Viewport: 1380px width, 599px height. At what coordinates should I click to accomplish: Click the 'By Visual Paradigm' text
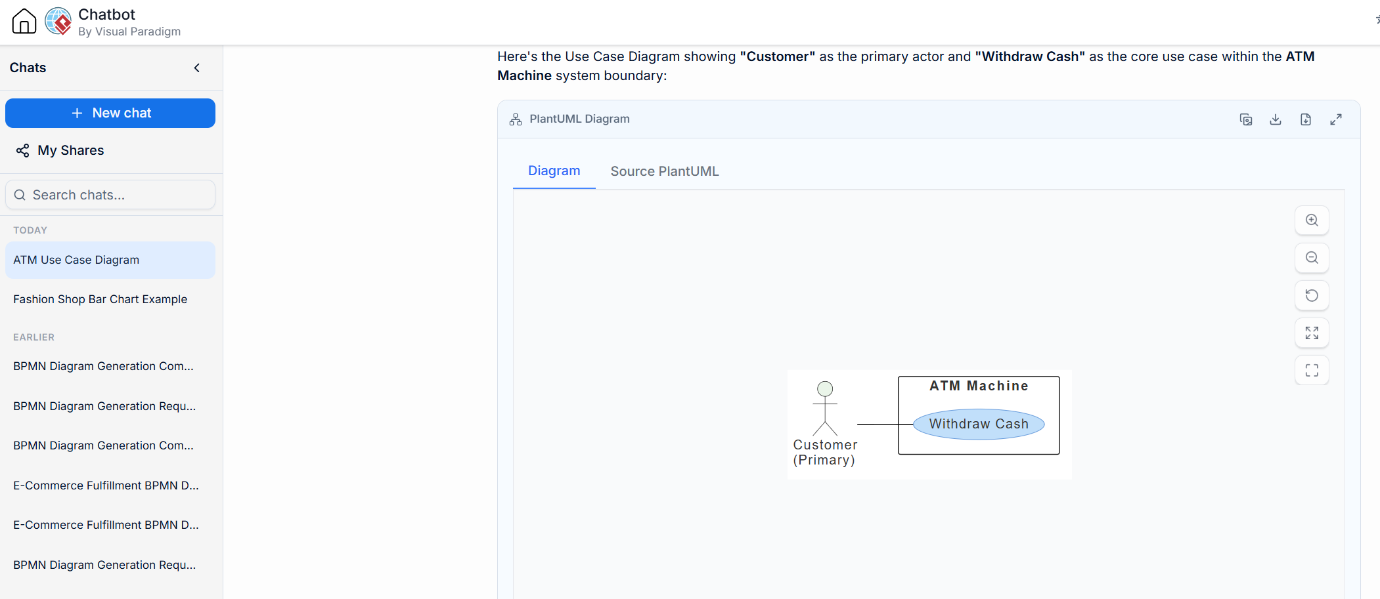coord(129,31)
